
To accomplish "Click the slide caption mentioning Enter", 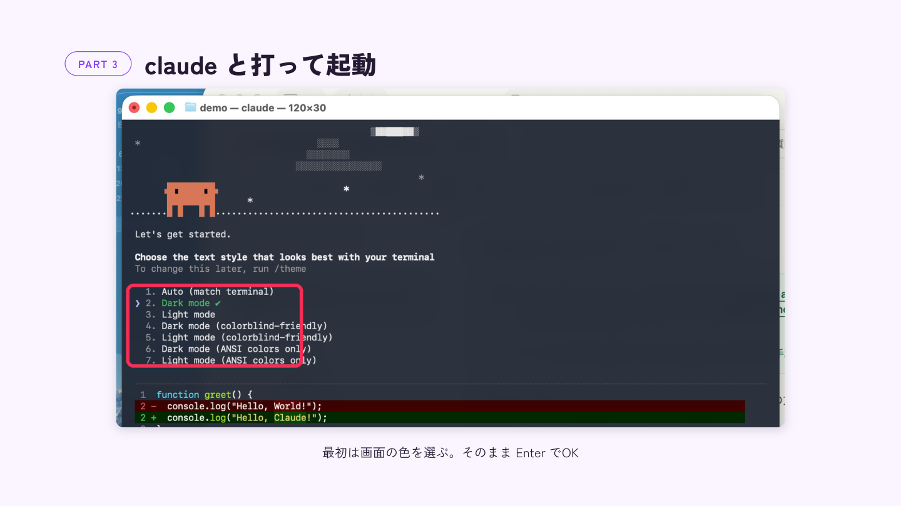I will [x=450, y=453].
